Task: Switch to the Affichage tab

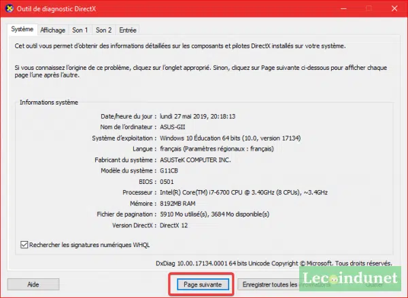Action: tap(53, 30)
